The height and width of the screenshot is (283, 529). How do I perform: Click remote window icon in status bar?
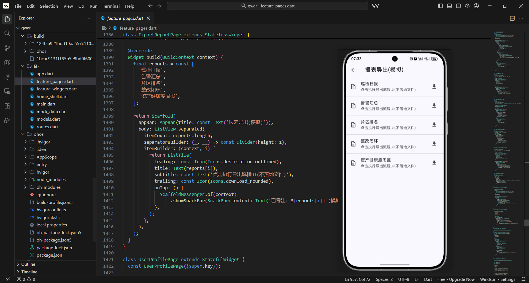[x=8, y=279]
